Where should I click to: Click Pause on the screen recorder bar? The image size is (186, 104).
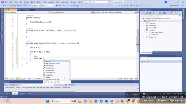pyautogui.click(x=135, y=94)
